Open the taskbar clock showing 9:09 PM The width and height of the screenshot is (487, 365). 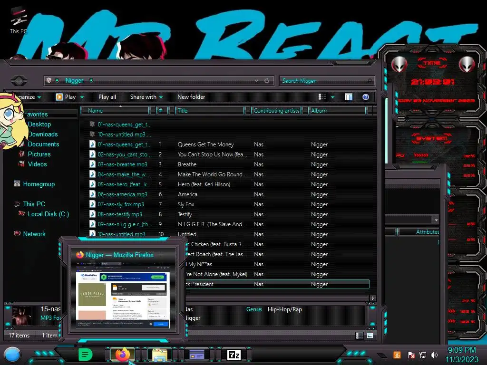click(x=461, y=355)
